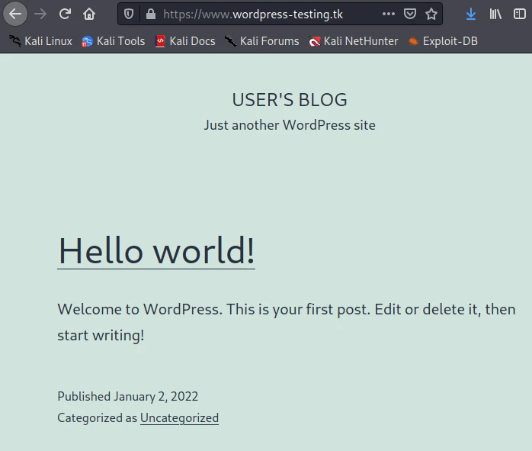Open Kali Linux bookmark
The height and width of the screenshot is (451, 532).
(40, 41)
